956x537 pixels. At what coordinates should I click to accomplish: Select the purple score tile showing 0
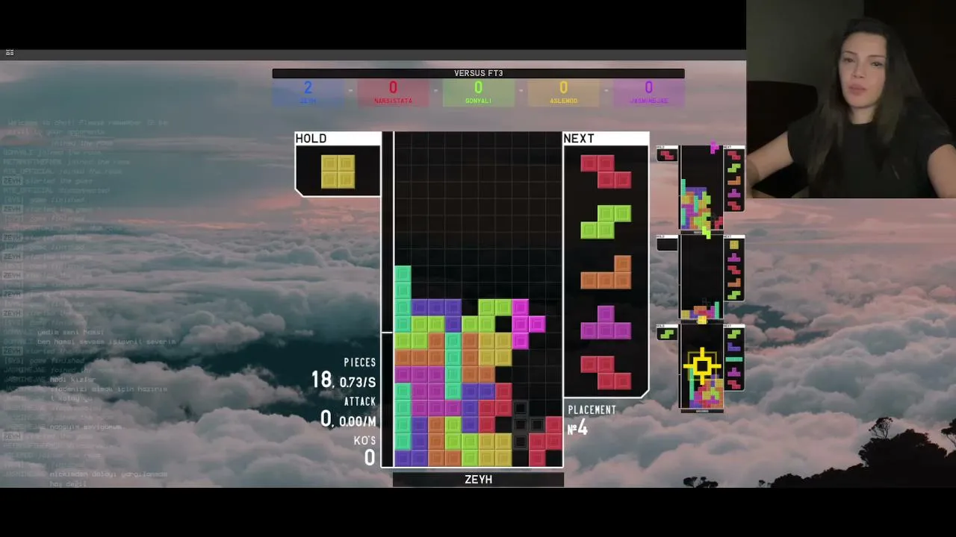(648, 92)
